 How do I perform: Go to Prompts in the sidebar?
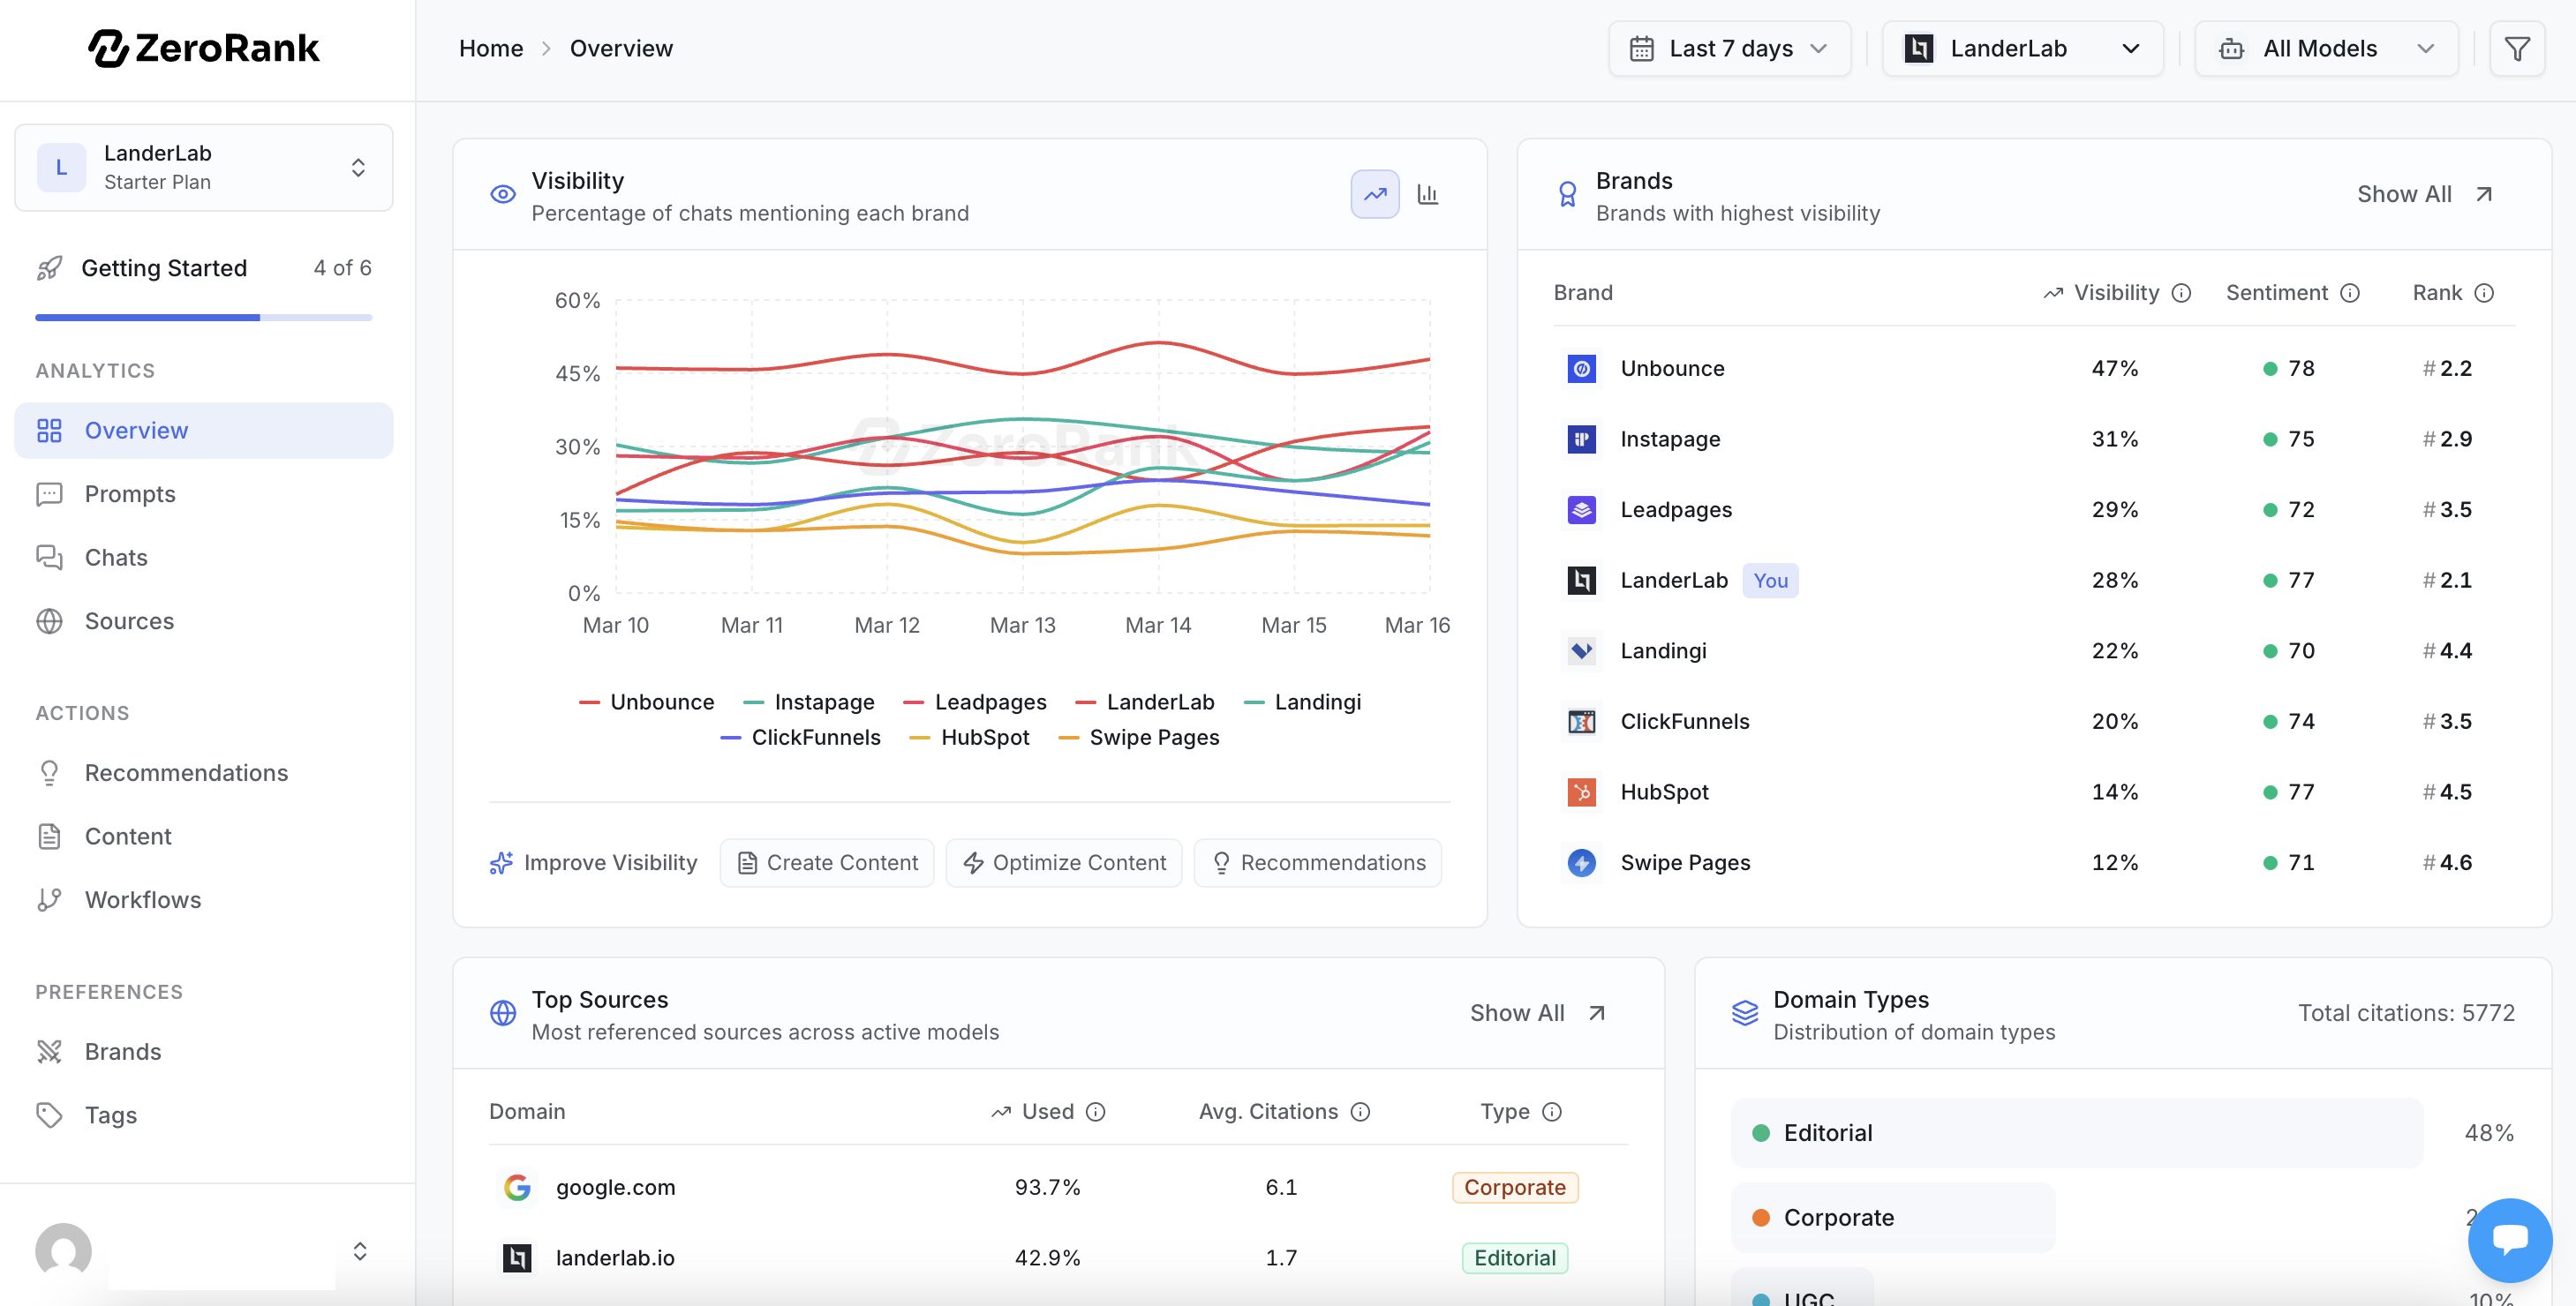(130, 493)
